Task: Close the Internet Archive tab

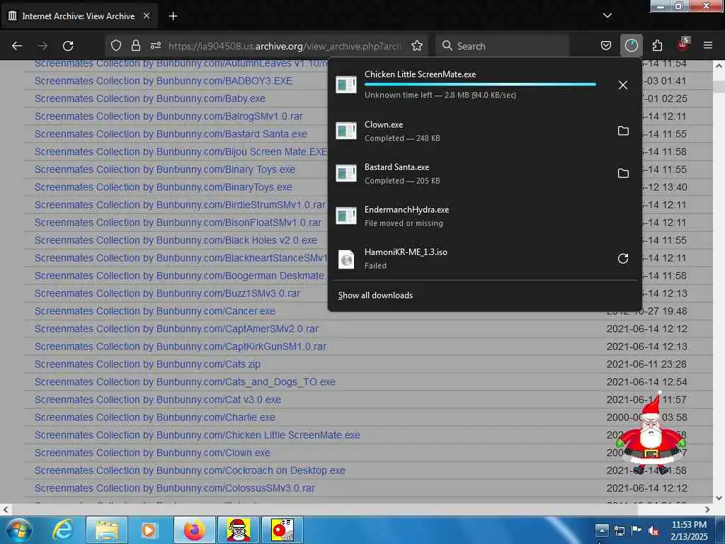Action: click(146, 16)
